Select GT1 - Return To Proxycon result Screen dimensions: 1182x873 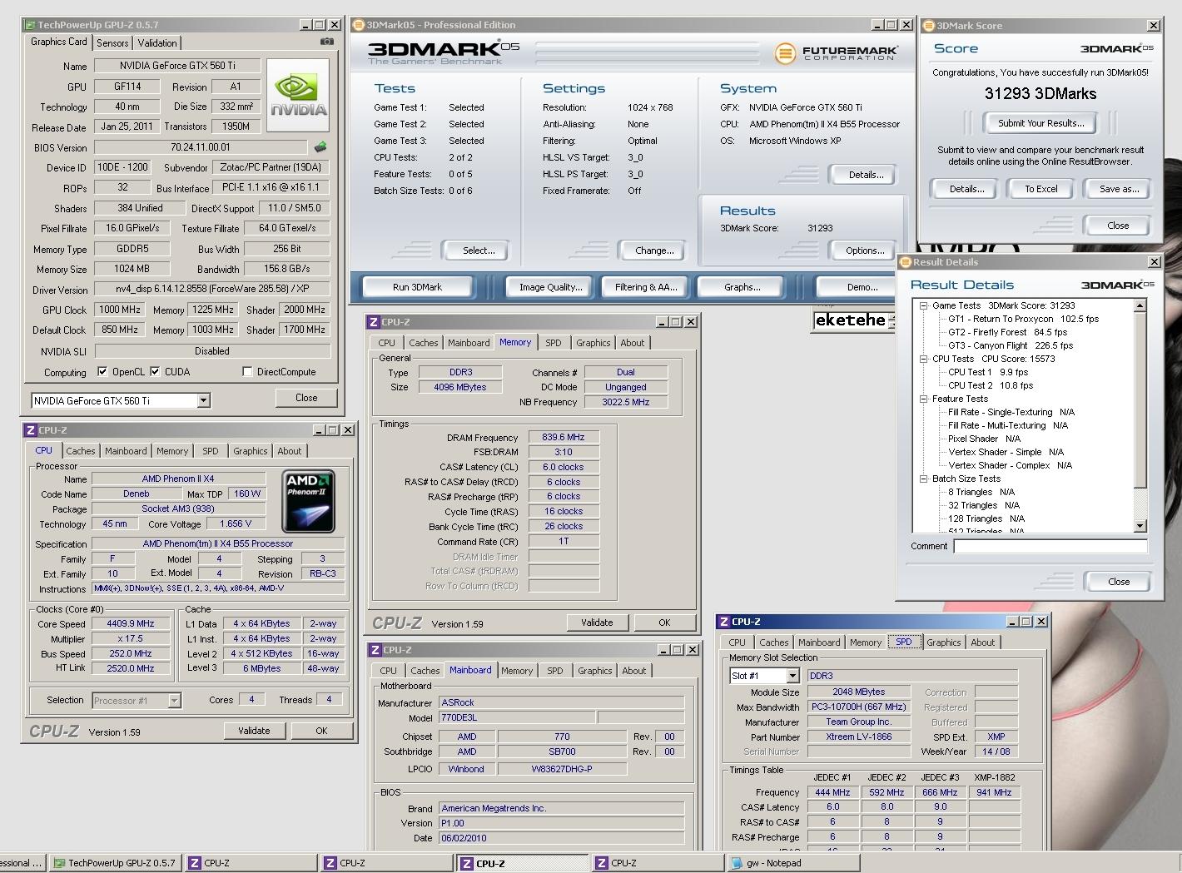(1023, 319)
